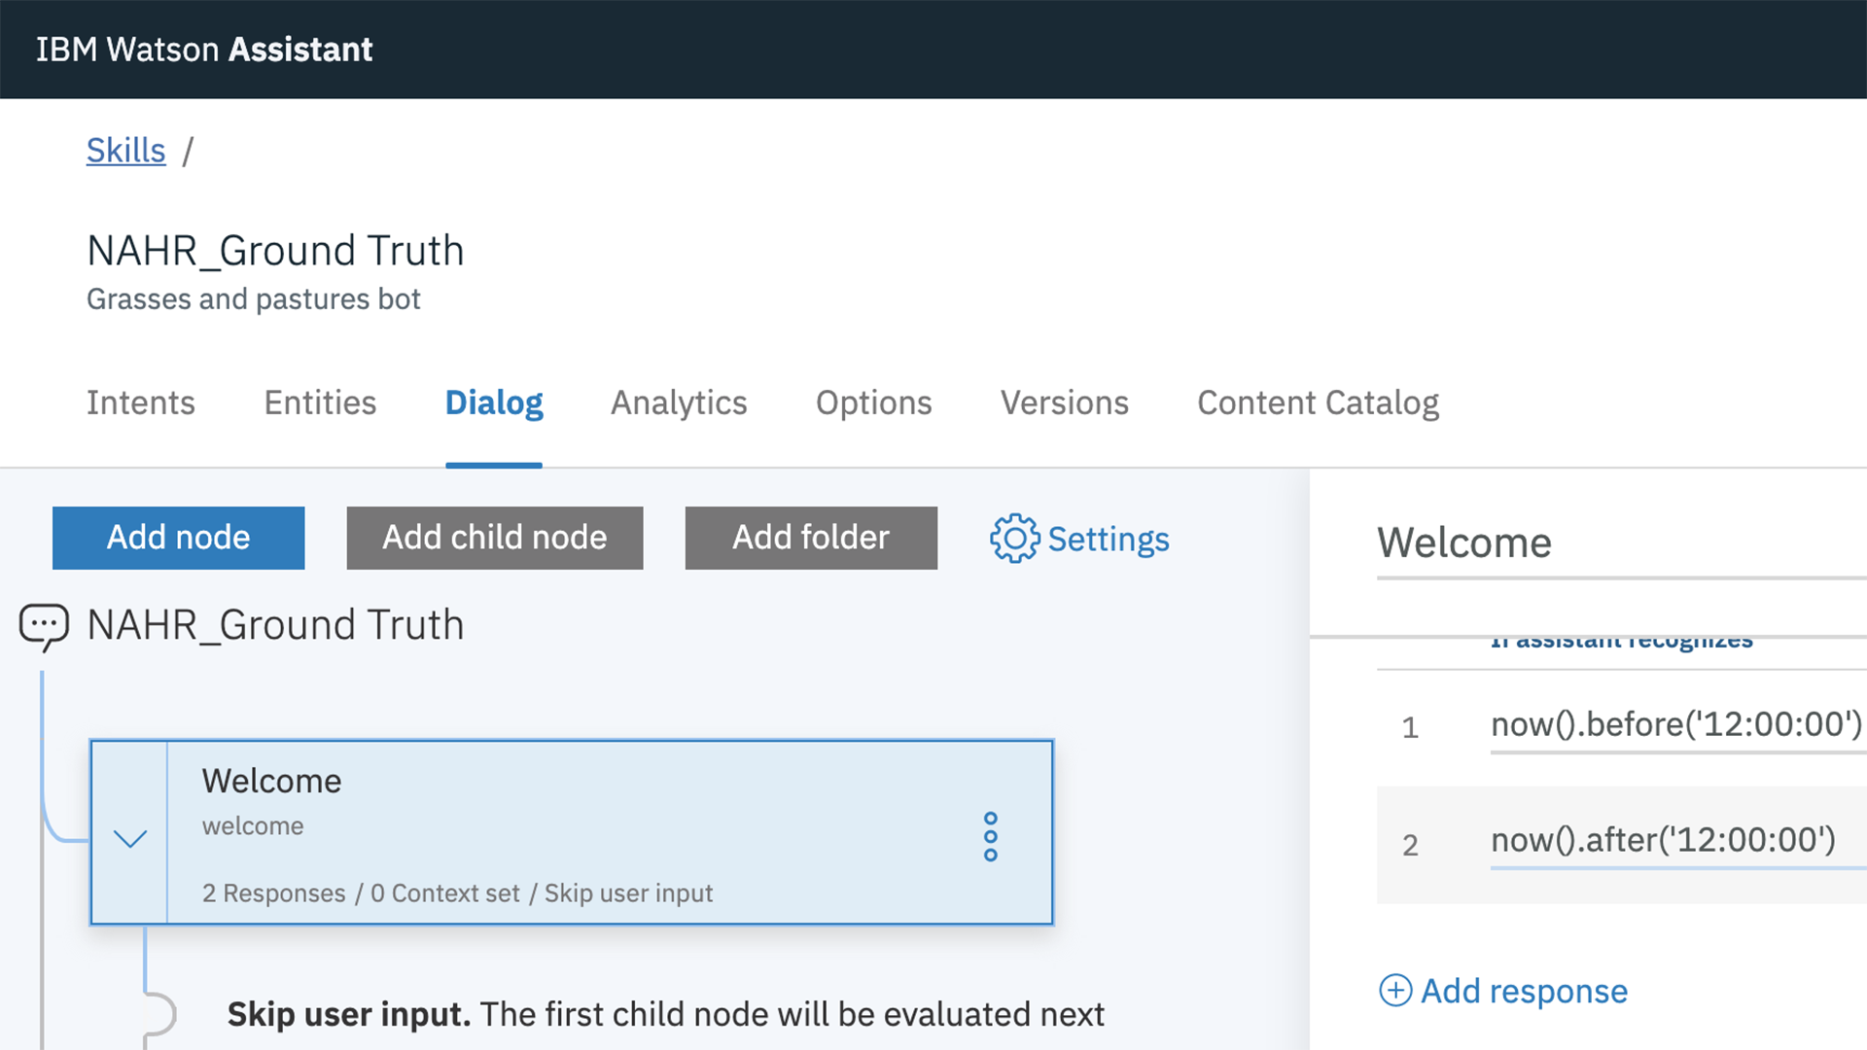
Task: Click the Add node button
Action: (178, 538)
